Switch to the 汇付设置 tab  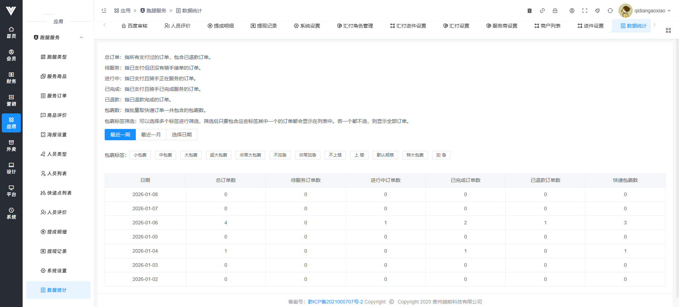[456, 26]
